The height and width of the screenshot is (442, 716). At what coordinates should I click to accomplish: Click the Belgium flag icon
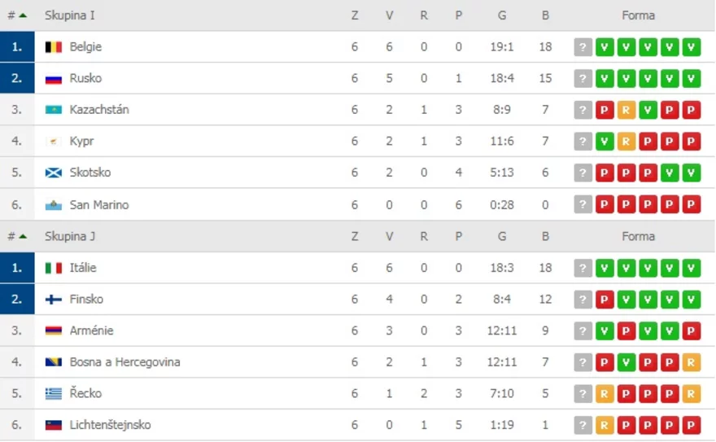point(54,47)
